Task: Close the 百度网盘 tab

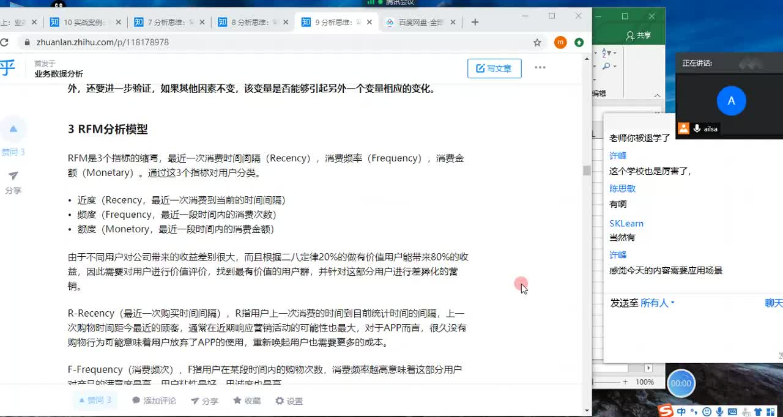Action: 453,22
